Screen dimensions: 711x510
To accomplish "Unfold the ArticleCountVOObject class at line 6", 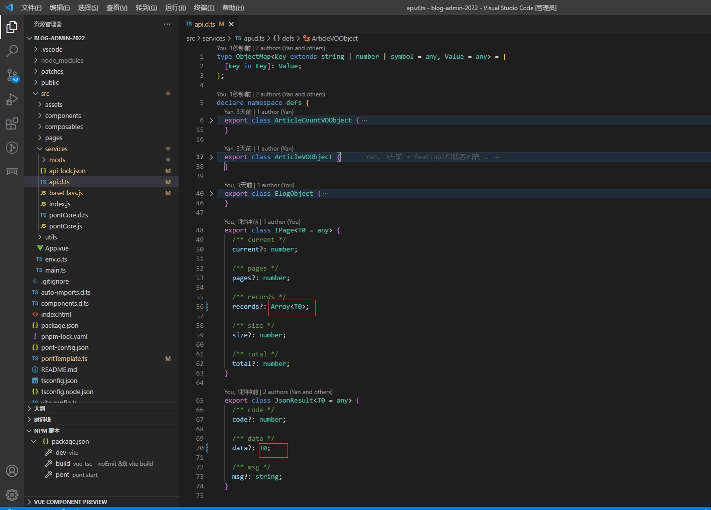I will point(211,120).
